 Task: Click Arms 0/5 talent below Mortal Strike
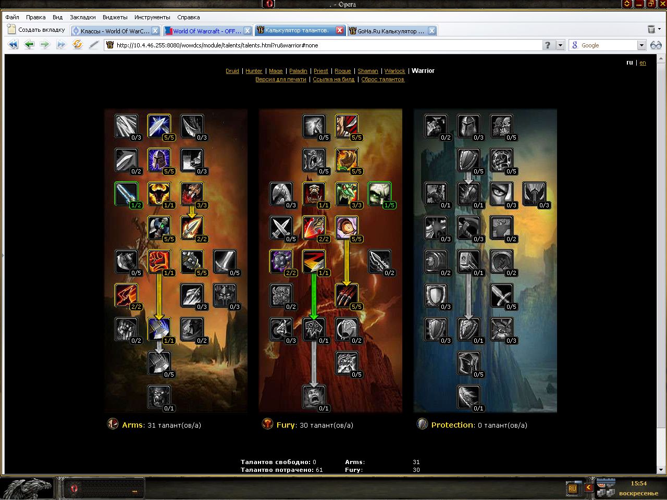[x=159, y=364]
